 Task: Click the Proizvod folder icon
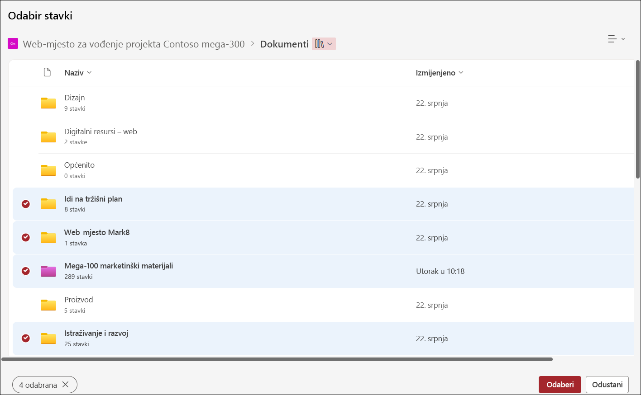[48, 305]
